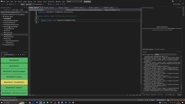185x104 pixels.
Task: Select the Commands folder
Action: [x=9, y=33]
